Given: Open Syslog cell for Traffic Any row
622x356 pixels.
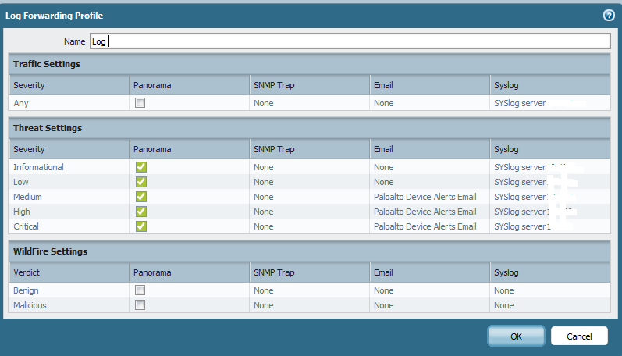Looking at the screenshot, I should pos(549,103).
